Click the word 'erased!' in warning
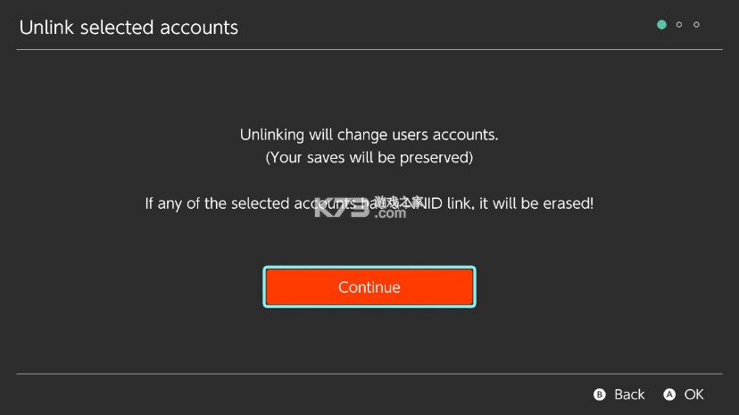 point(567,203)
